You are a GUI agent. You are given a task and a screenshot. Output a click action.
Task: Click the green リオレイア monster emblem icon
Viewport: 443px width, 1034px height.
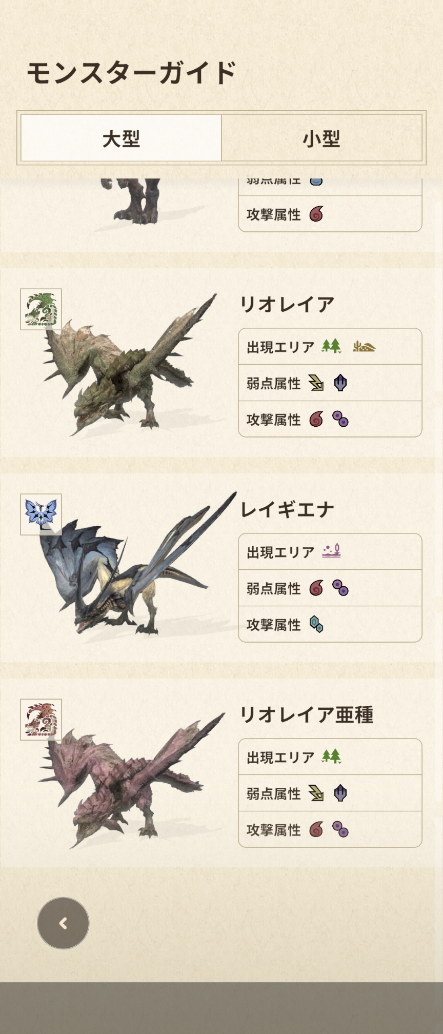(41, 309)
